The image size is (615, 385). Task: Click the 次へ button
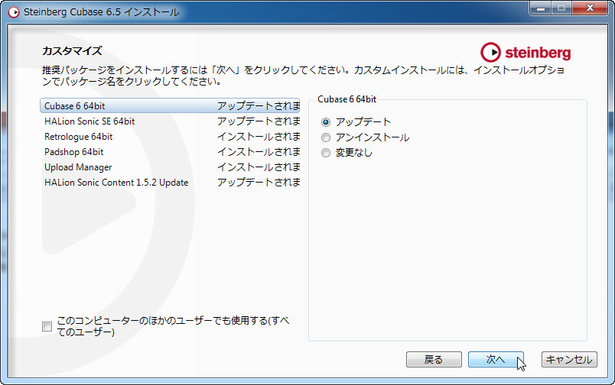(x=496, y=359)
